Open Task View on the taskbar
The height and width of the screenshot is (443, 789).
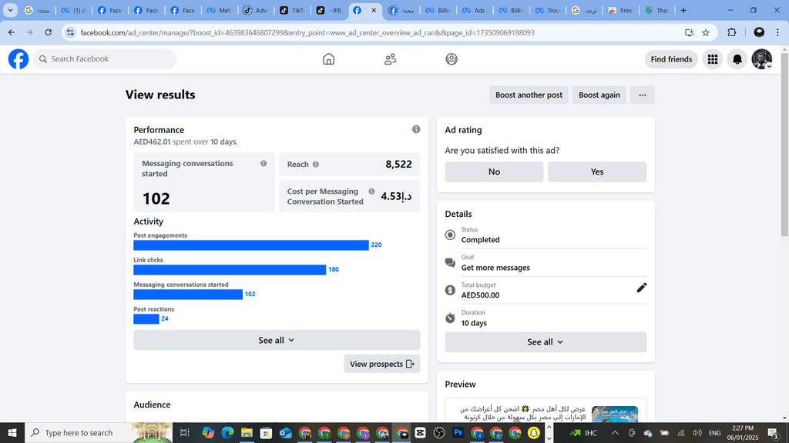pos(185,432)
